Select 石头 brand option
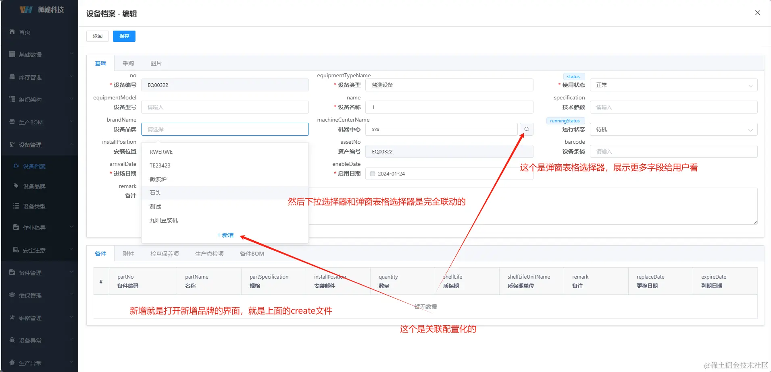 [225, 193]
